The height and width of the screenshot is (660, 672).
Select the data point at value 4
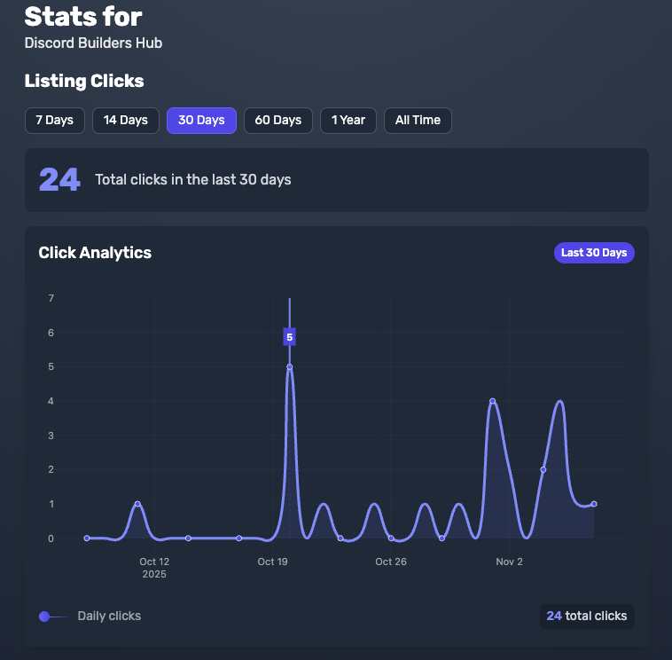pyautogui.click(x=492, y=401)
